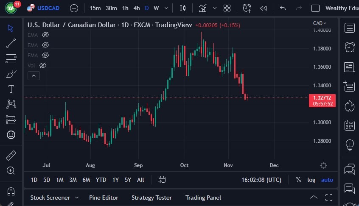Redo the last chart action
This screenshot has width=359, height=206.
tap(299, 8)
